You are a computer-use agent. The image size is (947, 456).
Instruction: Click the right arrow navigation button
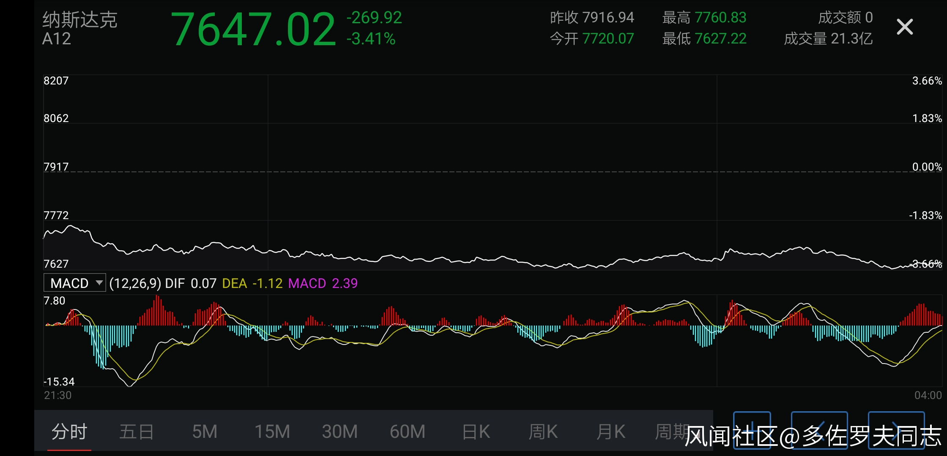896,430
